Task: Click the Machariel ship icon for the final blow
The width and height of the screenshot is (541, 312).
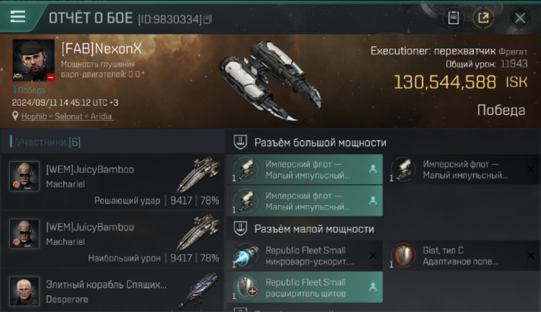Action: (198, 175)
